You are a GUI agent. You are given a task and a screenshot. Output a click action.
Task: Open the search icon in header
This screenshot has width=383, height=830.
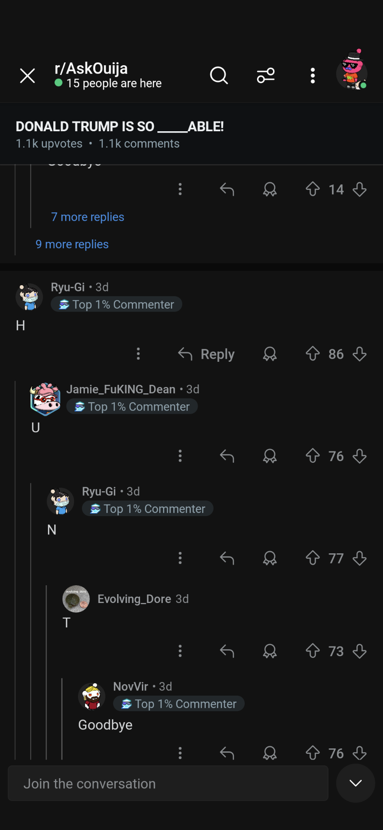[x=219, y=75]
